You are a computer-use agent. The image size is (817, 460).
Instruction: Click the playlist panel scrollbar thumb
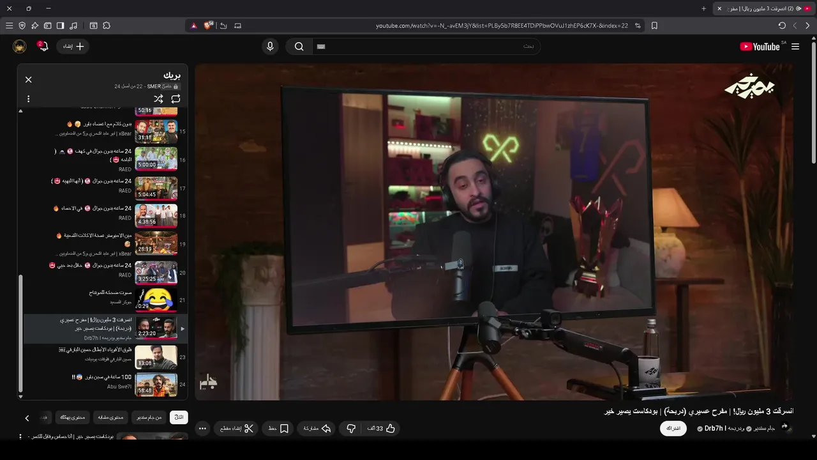(x=20, y=332)
